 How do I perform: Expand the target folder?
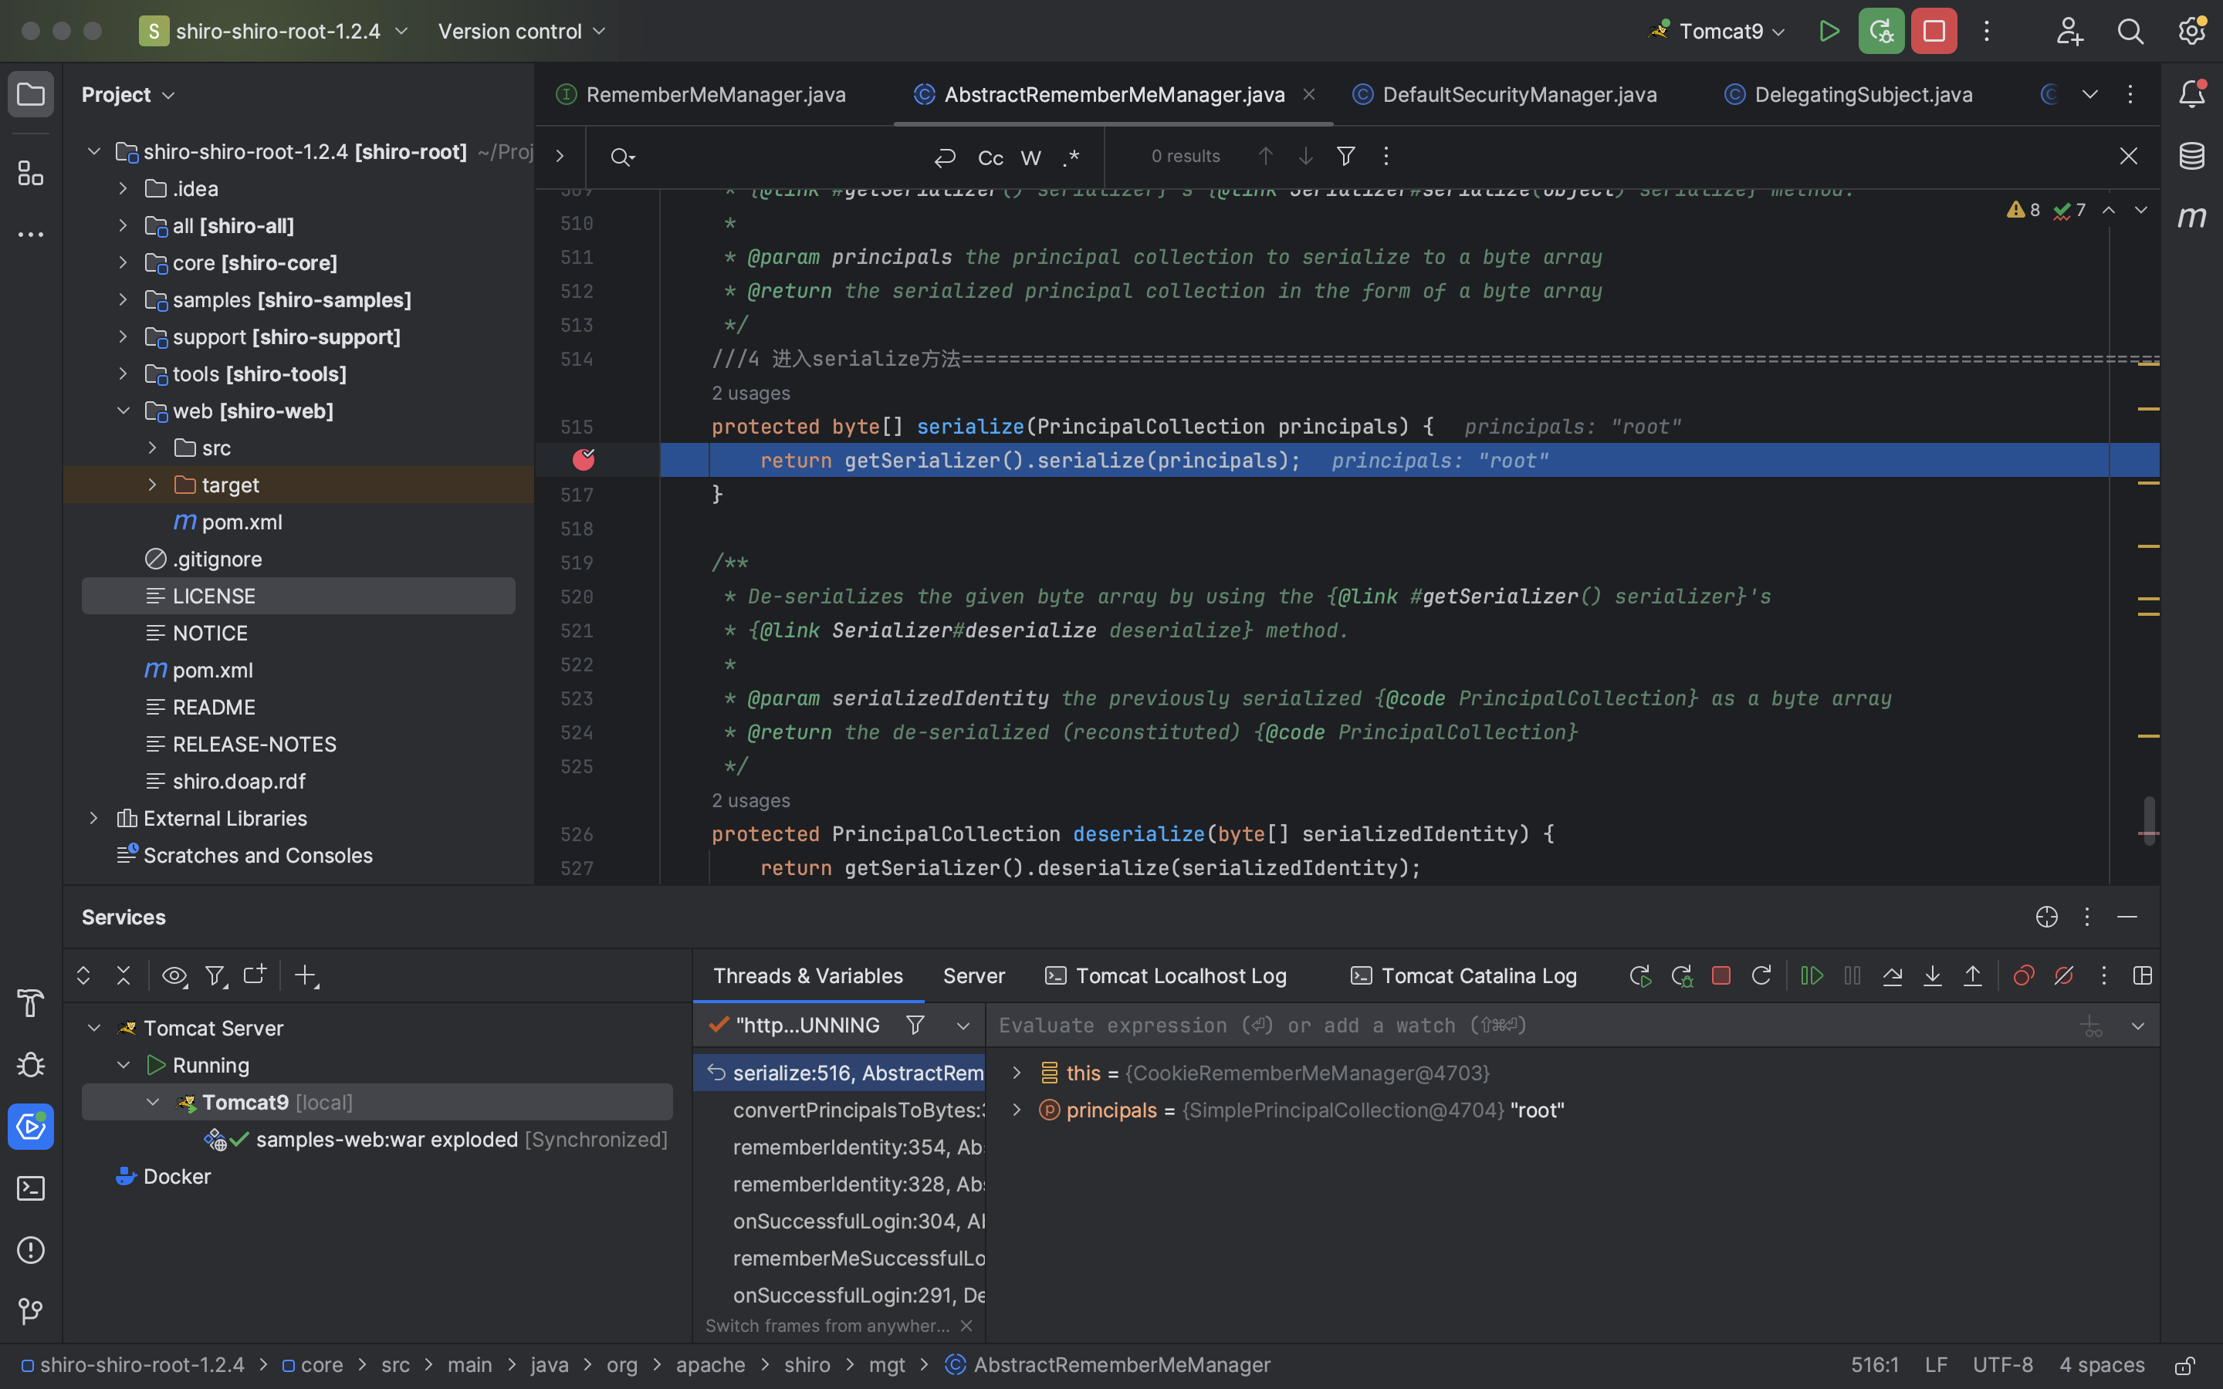tap(153, 485)
